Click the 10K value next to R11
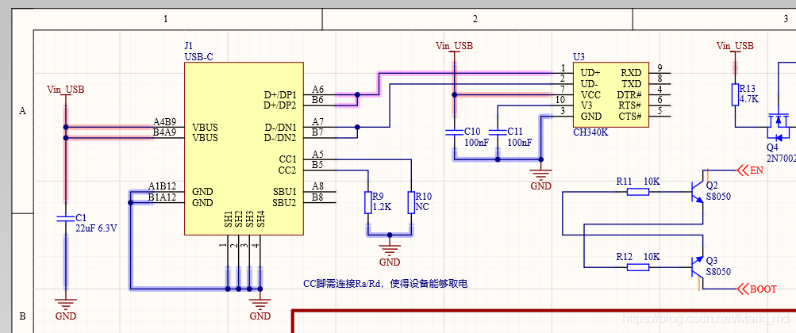Viewport: 796px width, 333px height. 652,181
